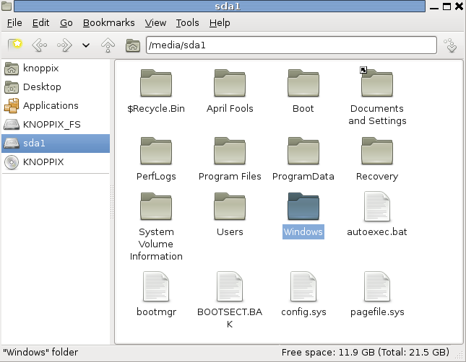Select the KNOPPIX_FS drive in sidebar
Image resolution: width=466 pixels, height=362 pixels.
pos(56,124)
